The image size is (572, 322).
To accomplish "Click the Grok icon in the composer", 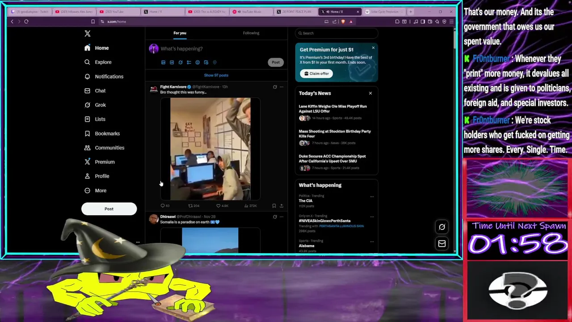I will click(181, 63).
